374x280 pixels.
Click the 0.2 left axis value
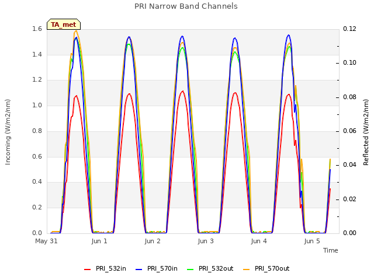coord(37,208)
